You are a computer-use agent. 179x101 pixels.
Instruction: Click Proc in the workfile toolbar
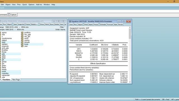point(4,24)
